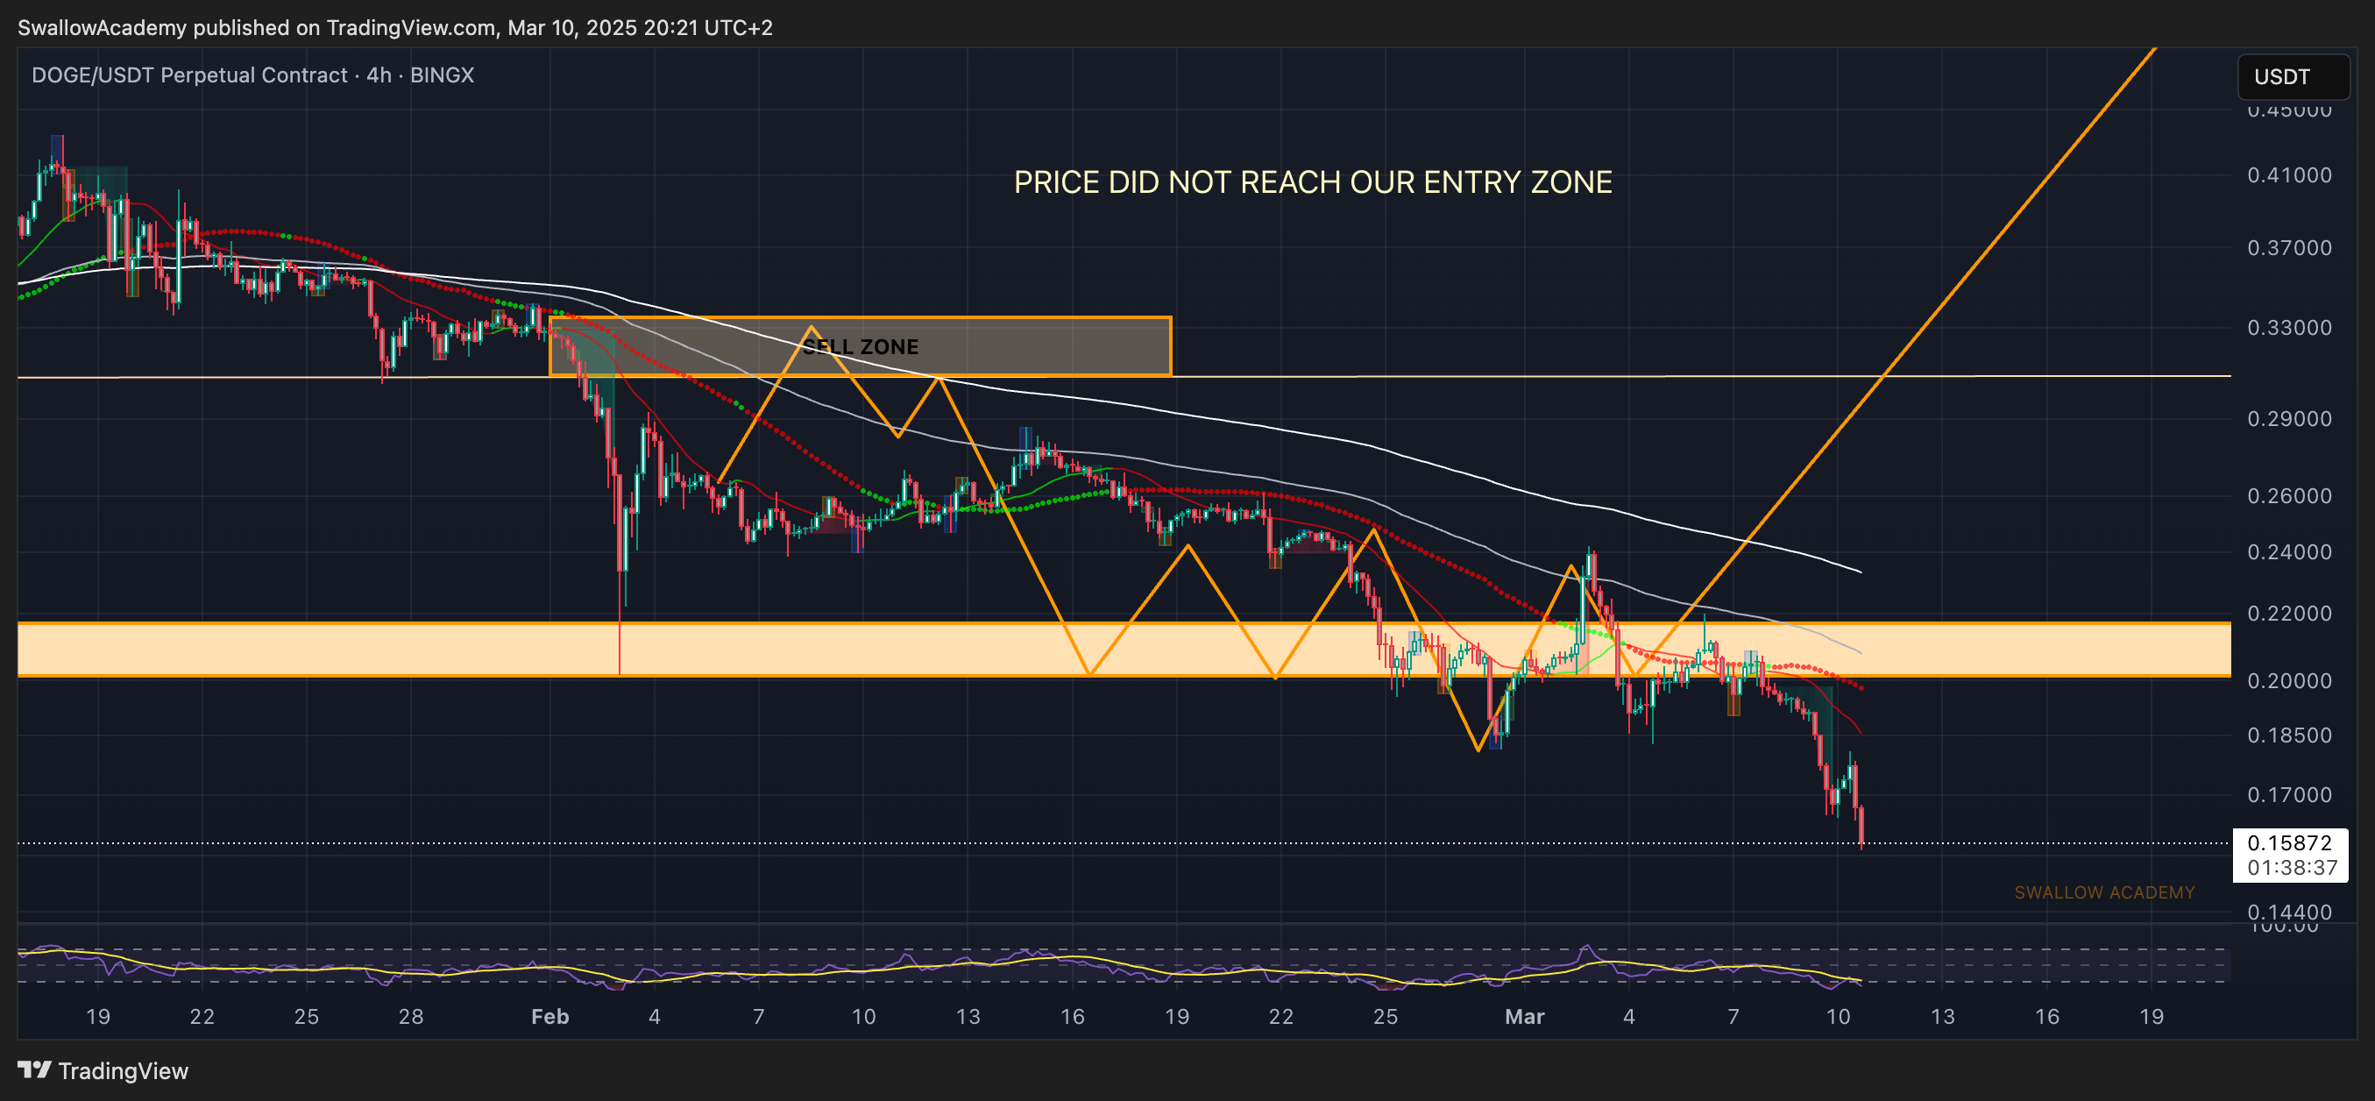Click the 0.24000 price axis label
The height and width of the screenshot is (1101, 2375).
2289,551
